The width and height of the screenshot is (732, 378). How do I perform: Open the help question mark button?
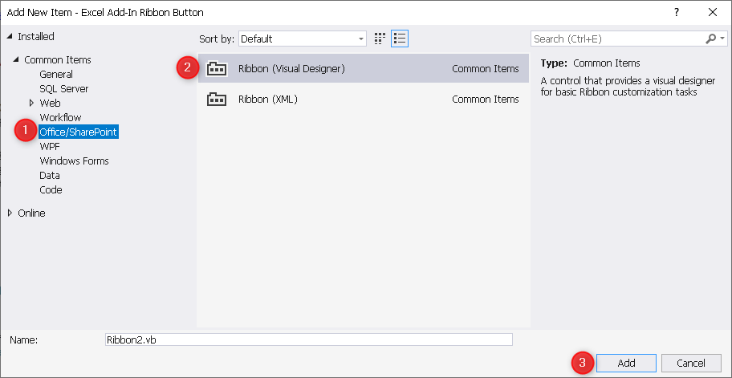tap(677, 13)
